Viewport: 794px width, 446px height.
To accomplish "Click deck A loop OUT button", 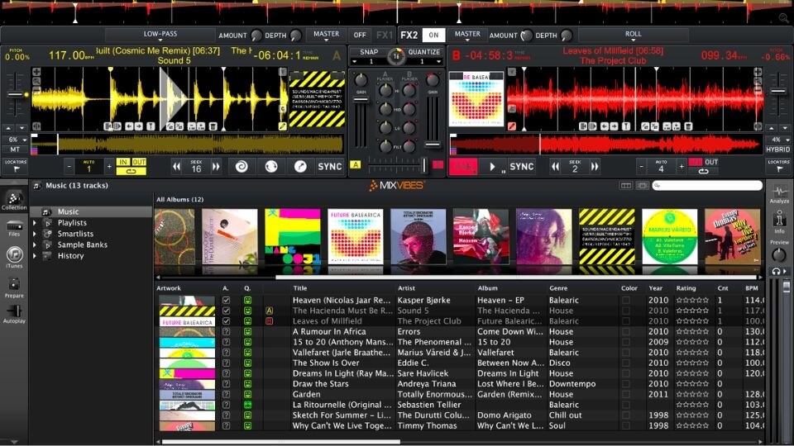I will tap(139, 162).
